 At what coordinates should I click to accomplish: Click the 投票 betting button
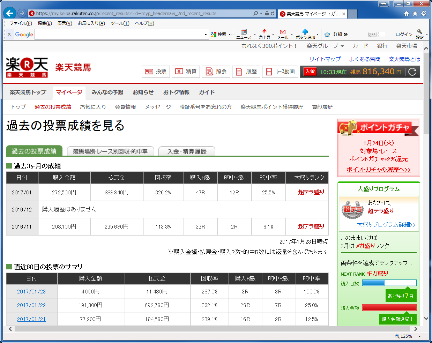click(156, 72)
